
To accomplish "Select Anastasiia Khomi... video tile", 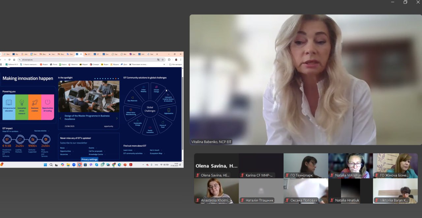I will (216, 191).
